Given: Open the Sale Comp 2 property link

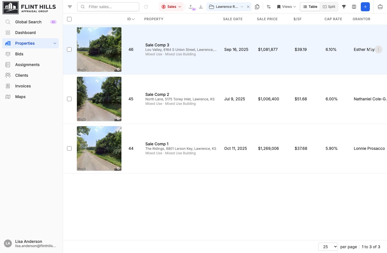Looking at the screenshot, I should pos(157,94).
